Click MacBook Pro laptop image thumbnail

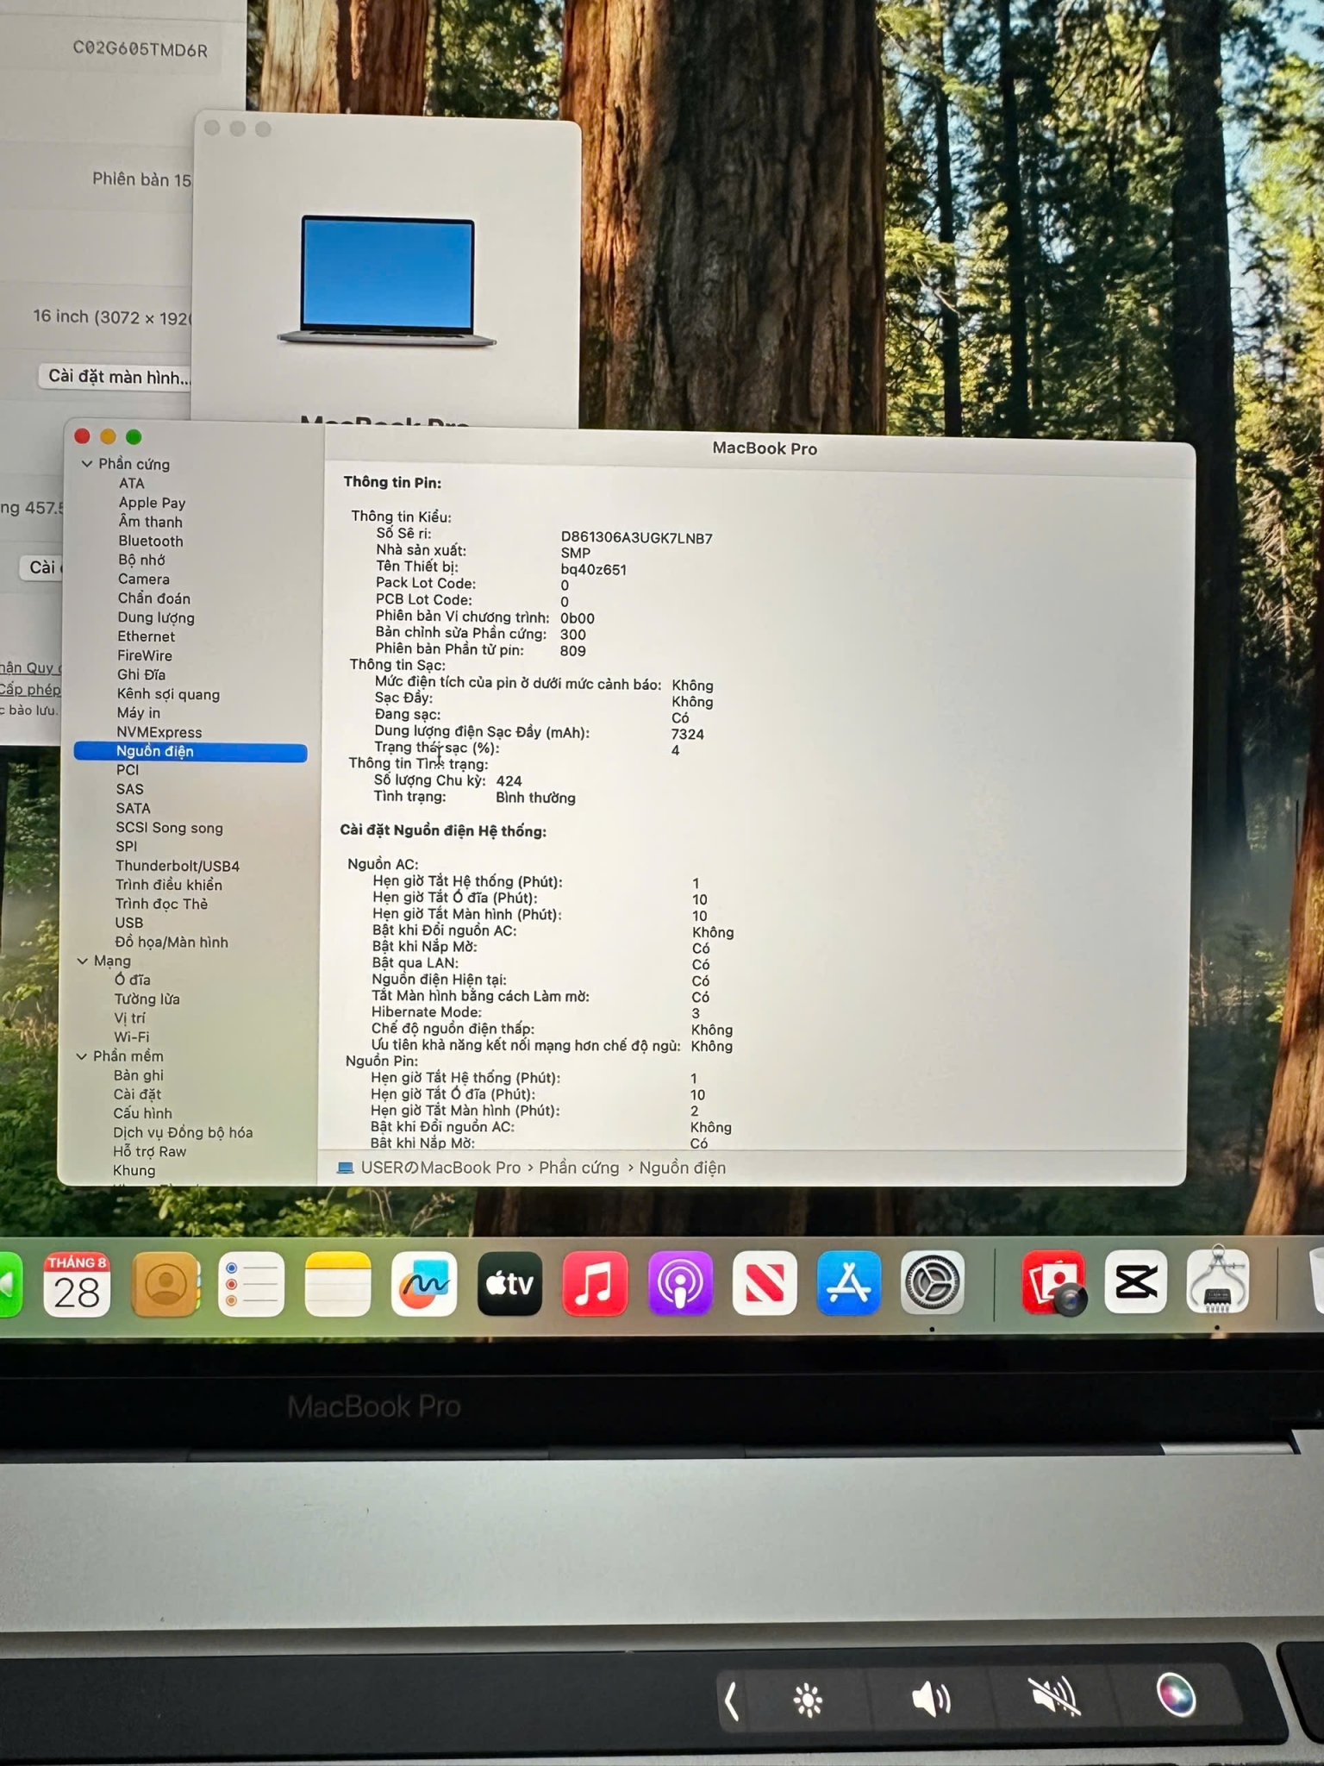[387, 281]
